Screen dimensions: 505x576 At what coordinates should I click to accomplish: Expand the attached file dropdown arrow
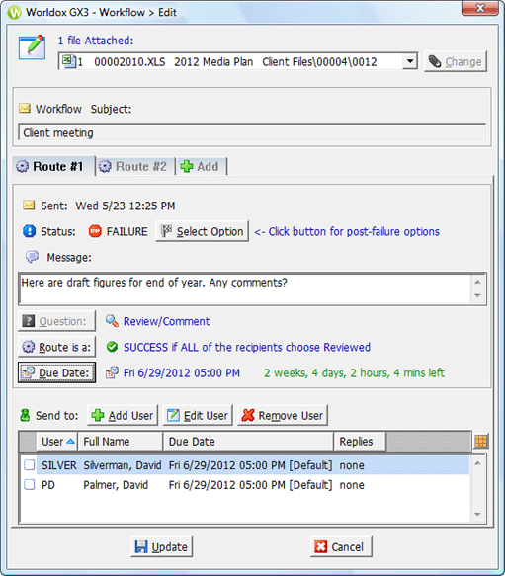tap(410, 61)
